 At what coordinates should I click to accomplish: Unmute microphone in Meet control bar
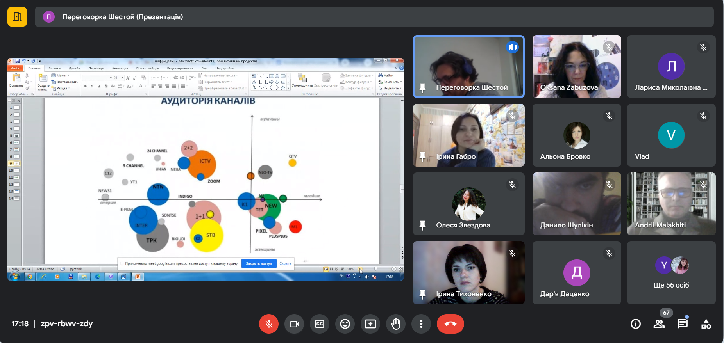click(269, 324)
